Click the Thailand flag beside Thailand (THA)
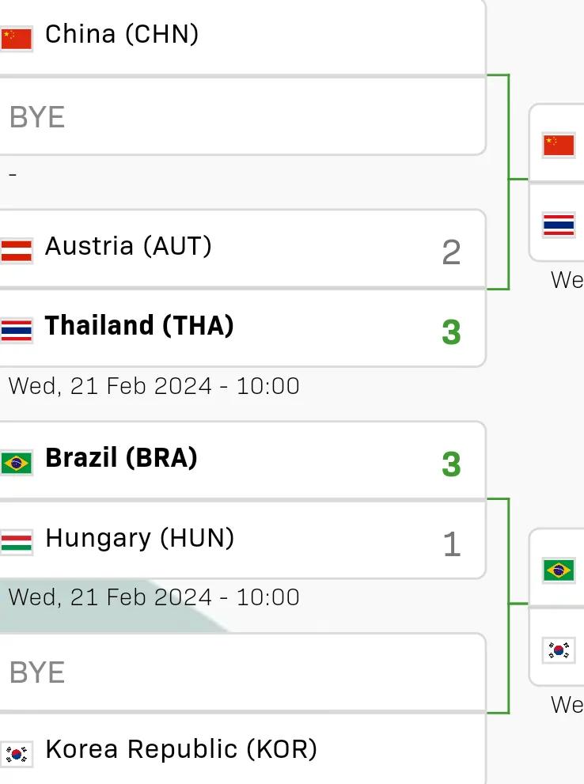This screenshot has width=584, height=784. pos(16,331)
